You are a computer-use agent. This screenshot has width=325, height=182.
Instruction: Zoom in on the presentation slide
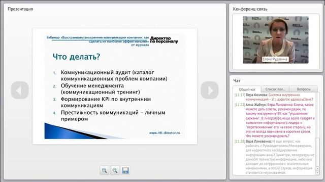coord(104,170)
